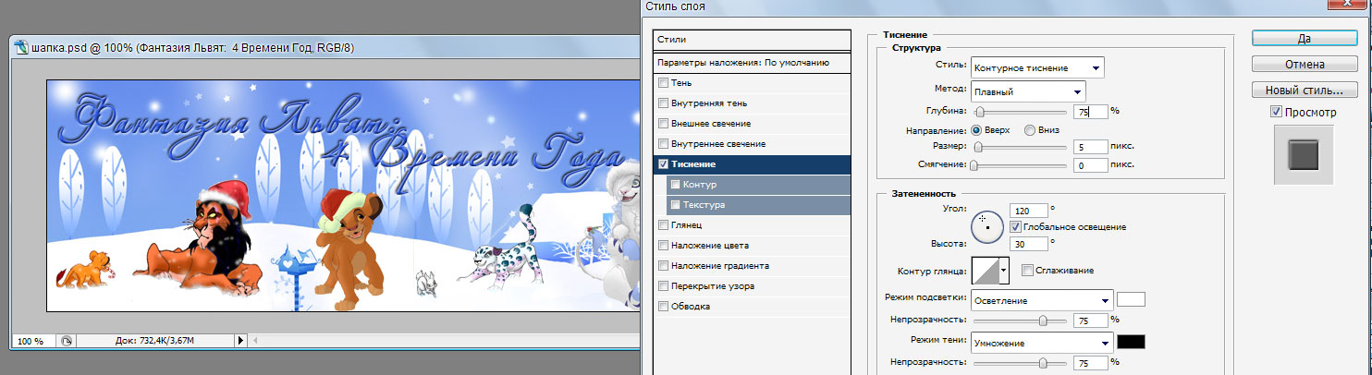Open the Наложение градиента settings row
Viewport: 1372px width, 375px height.
click(752, 265)
